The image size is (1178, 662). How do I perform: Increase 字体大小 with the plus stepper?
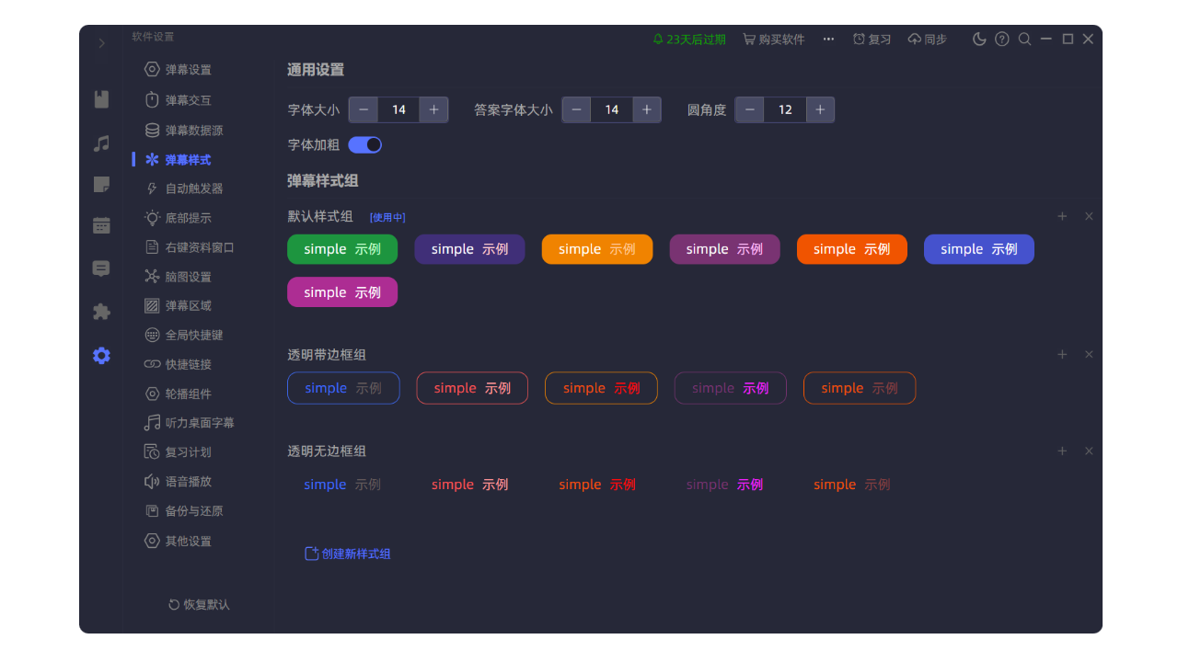tap(433, 109)
